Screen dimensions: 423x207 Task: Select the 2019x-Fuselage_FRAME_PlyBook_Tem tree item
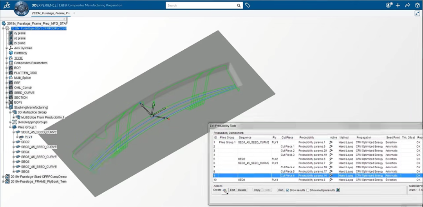tap(38, 182)
